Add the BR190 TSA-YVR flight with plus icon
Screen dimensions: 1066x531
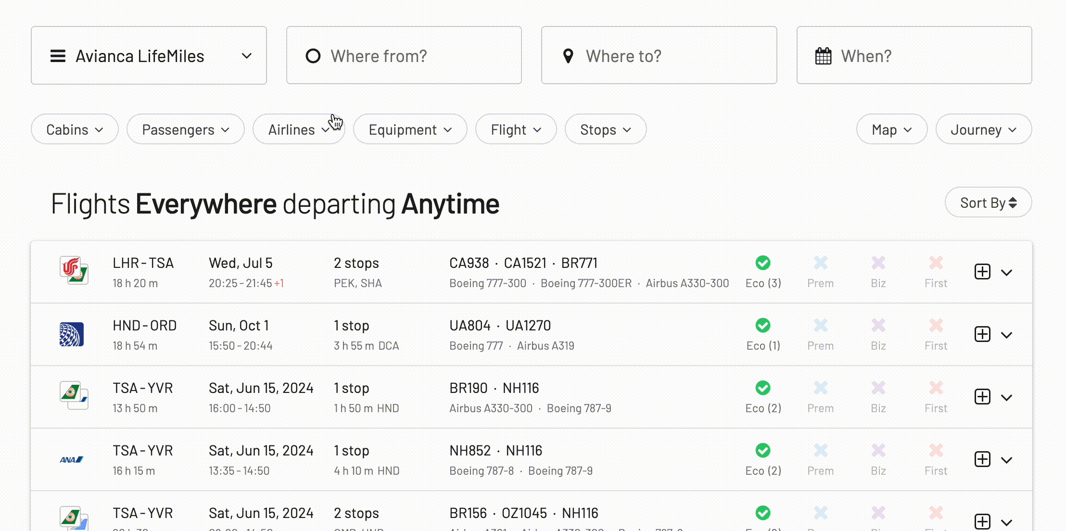click(982, 397)
